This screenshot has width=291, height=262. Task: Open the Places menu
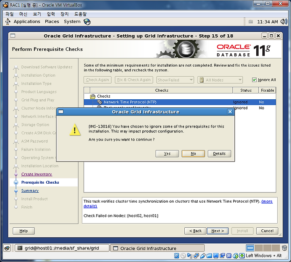pos(52,21)
